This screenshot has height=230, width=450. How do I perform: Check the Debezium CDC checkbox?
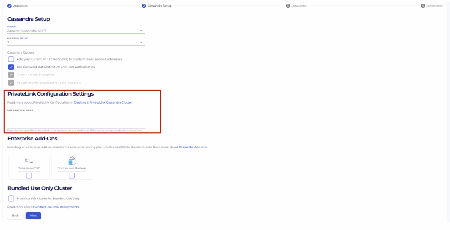[29, 176]
